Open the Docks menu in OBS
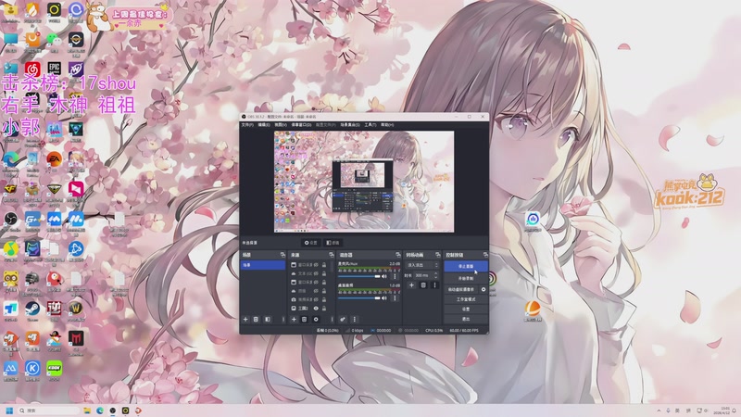 301,125
